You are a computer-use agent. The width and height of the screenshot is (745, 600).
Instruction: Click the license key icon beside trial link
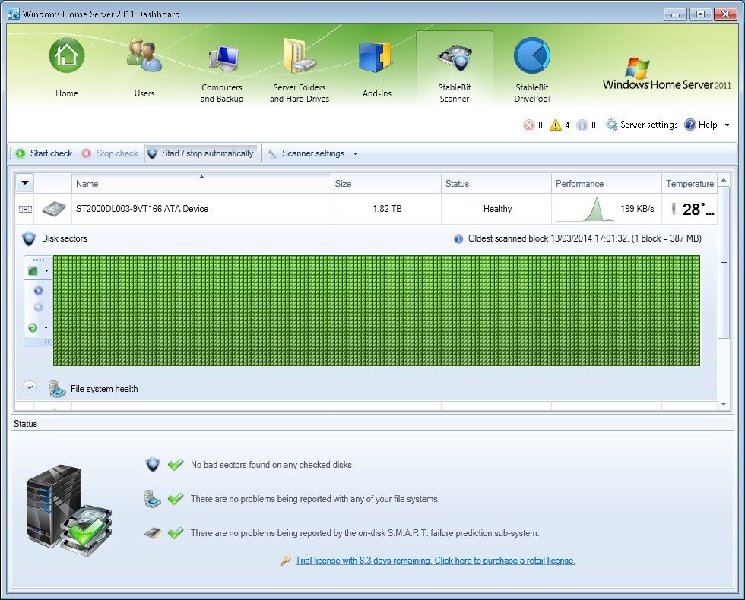[286, 561]
